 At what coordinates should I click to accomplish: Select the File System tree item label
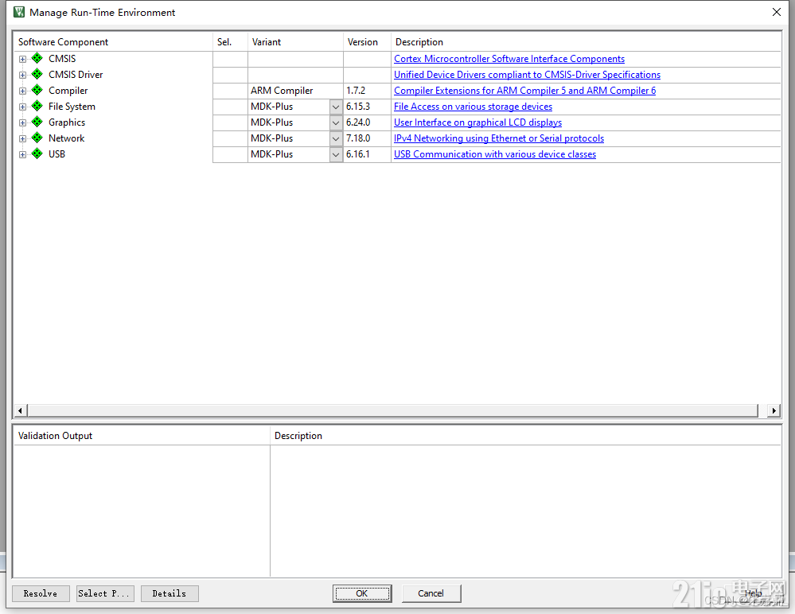point(72,107)
